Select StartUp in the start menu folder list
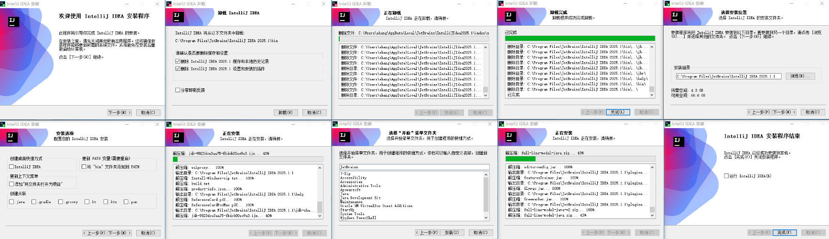829x239 pixels. pos(347,210)
